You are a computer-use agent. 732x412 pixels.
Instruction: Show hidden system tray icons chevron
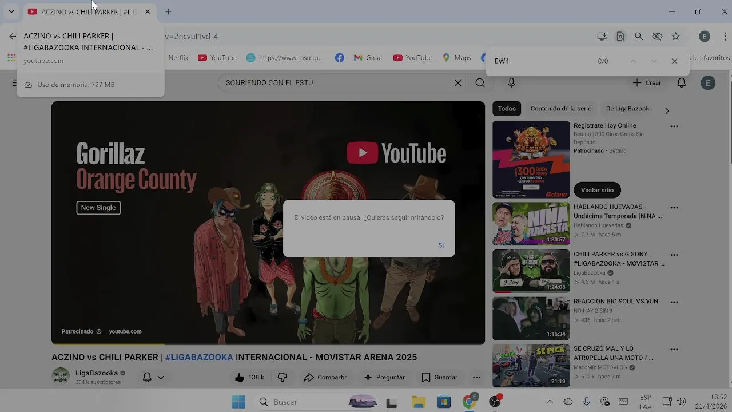tap(550, 402)
